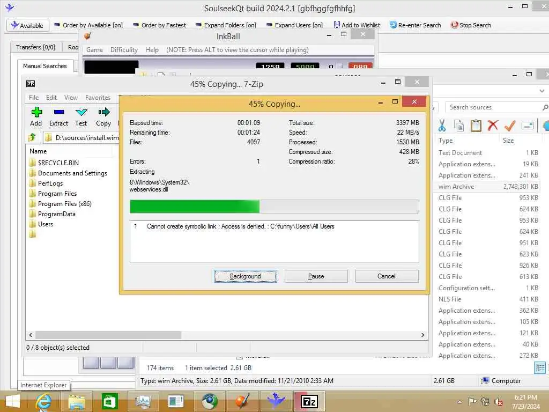
Task: Click Re-enter Search in SoulseekQt
Action: click(x=416, y=25)
